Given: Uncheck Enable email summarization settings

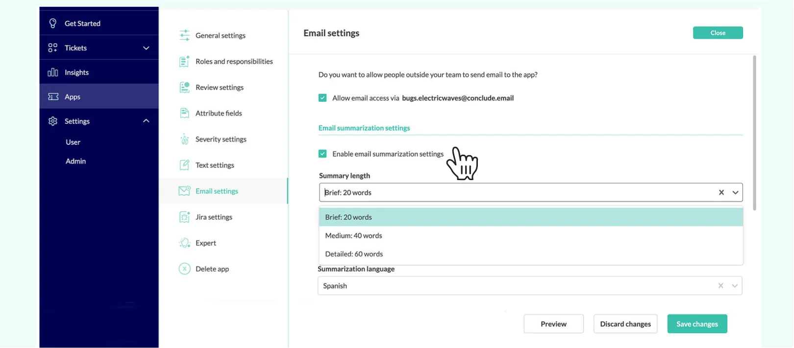Looking at the screenshot, I should [x=323, y=154].
